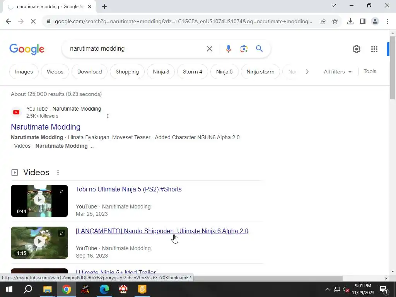Search by image with the Lens icon
This screenshot has width=396, height=297.
244,49
